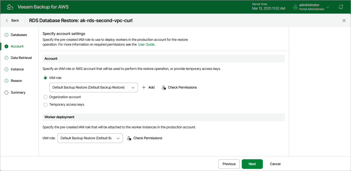This screenshot has width=351, height=171.
Task: Open the Databases wizard step
Action: [x=19, y=35]
